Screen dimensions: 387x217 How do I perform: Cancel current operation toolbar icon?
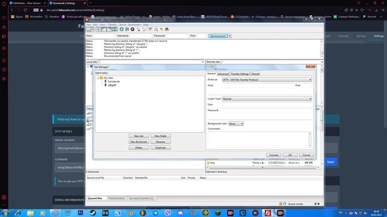tap(132, 30)
